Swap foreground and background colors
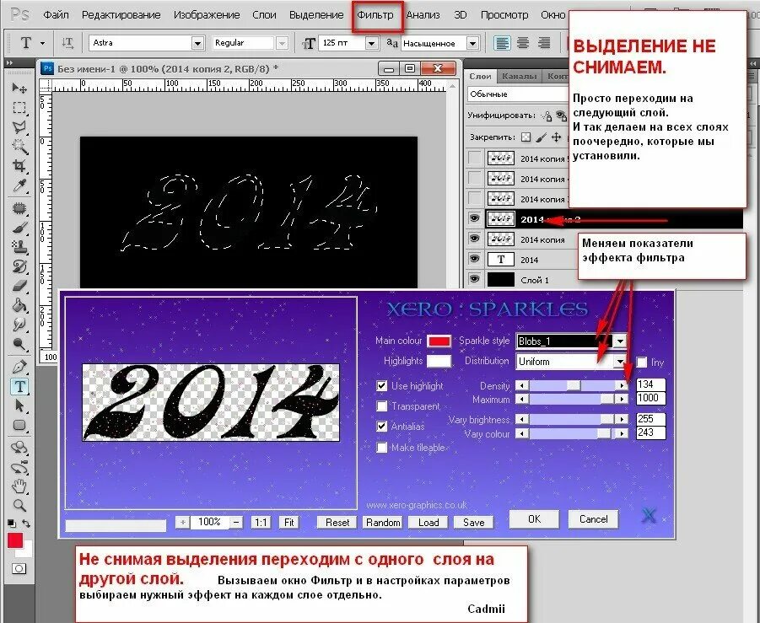Viewport: 760px width, 623px height. click(x=27, y=524)
